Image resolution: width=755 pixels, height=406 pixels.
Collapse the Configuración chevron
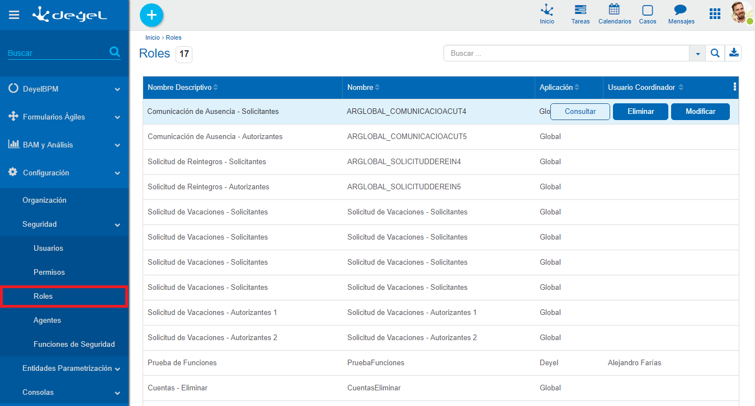tap(117, 173)
